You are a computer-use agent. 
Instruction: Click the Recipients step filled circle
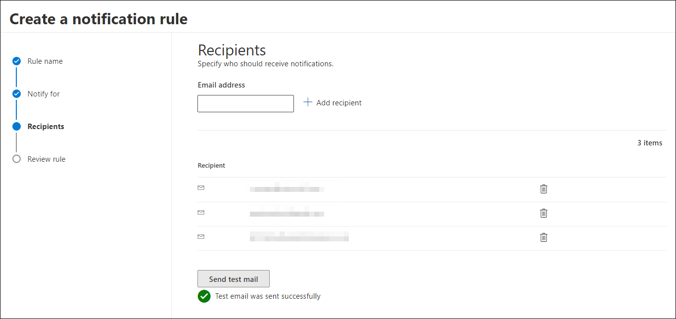click(x=16, y=127)
